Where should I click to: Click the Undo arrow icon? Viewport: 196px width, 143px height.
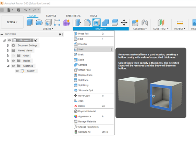click(x=26, y=10)
